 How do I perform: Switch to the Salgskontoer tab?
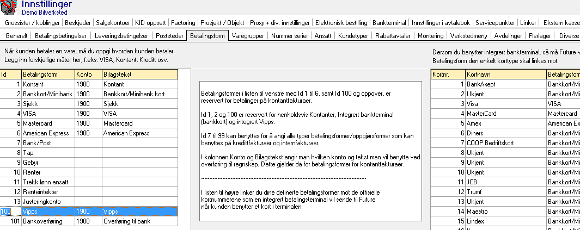click(113, 23)
